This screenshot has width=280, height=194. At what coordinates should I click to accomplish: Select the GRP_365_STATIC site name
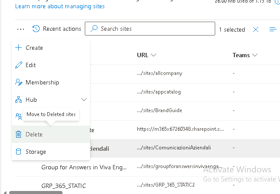(63, 186)
